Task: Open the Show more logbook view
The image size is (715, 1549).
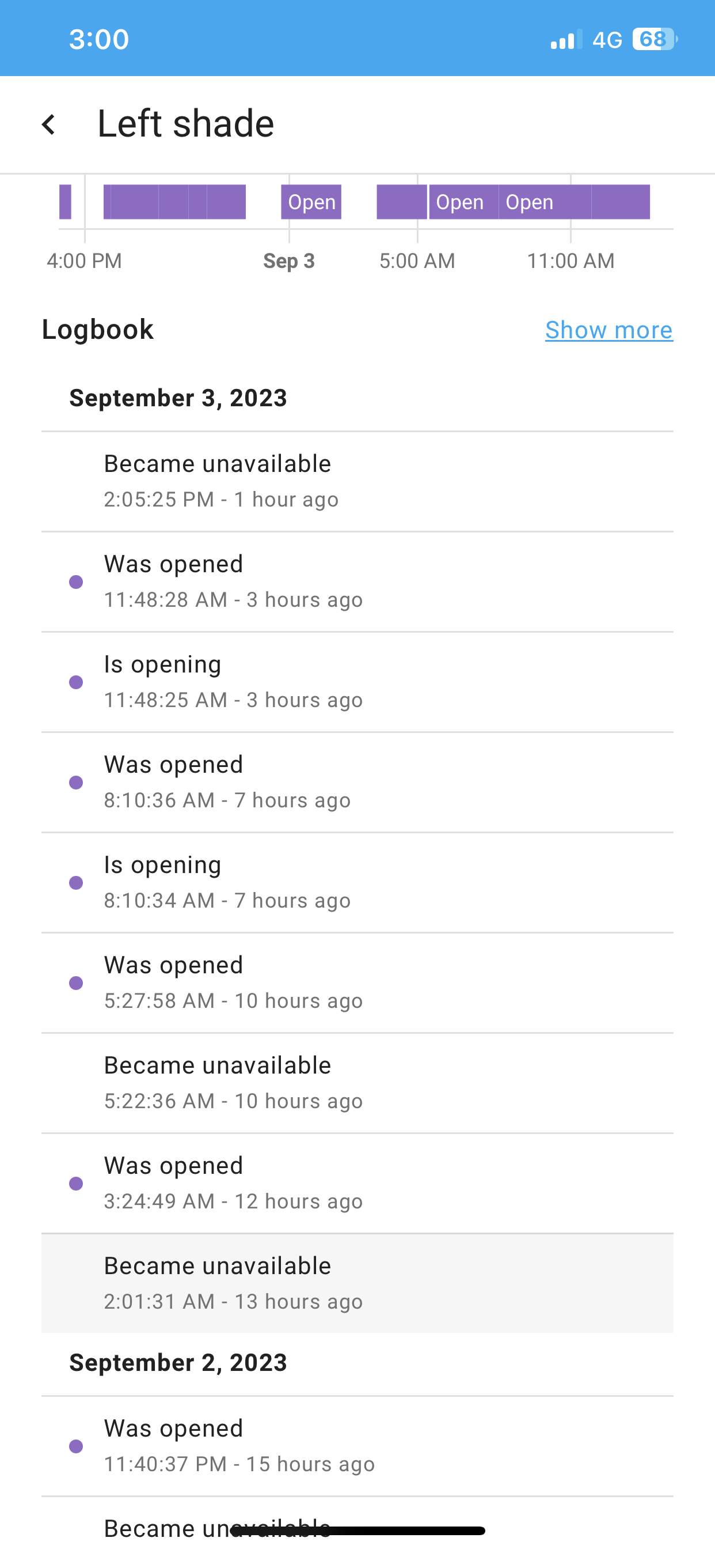Action: pyautogui.click(x=608, y=330)
